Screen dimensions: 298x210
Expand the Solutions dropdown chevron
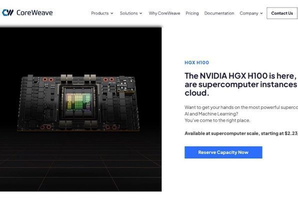[x=141, y=13]
